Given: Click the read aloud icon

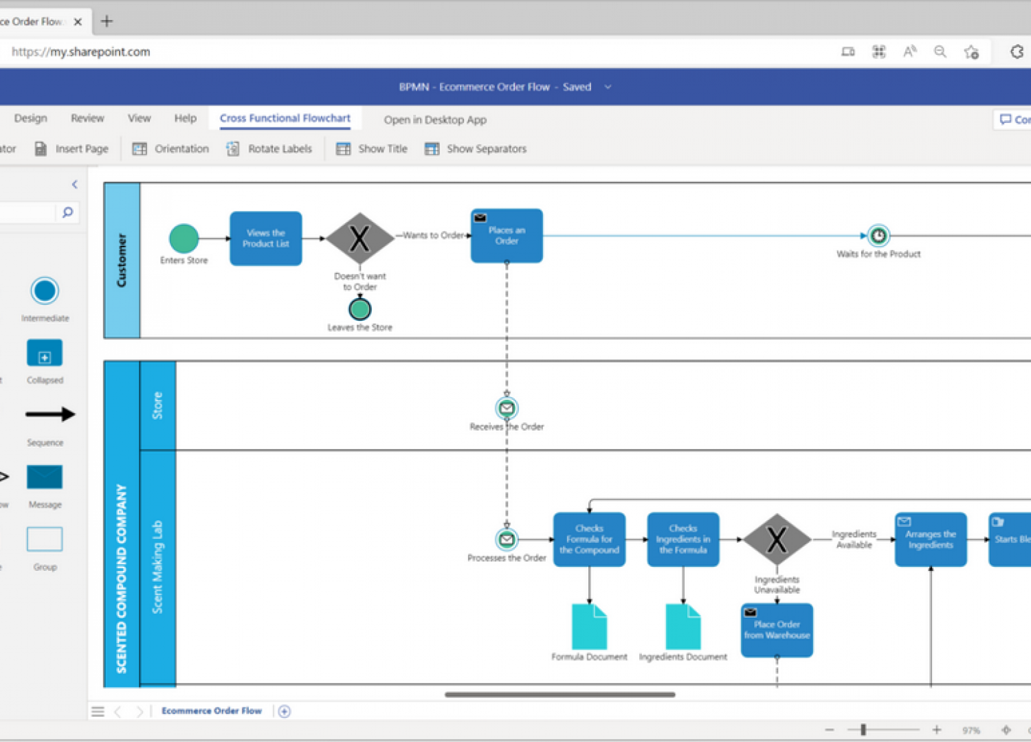Looking at the screenshot, I should (910, 52).
